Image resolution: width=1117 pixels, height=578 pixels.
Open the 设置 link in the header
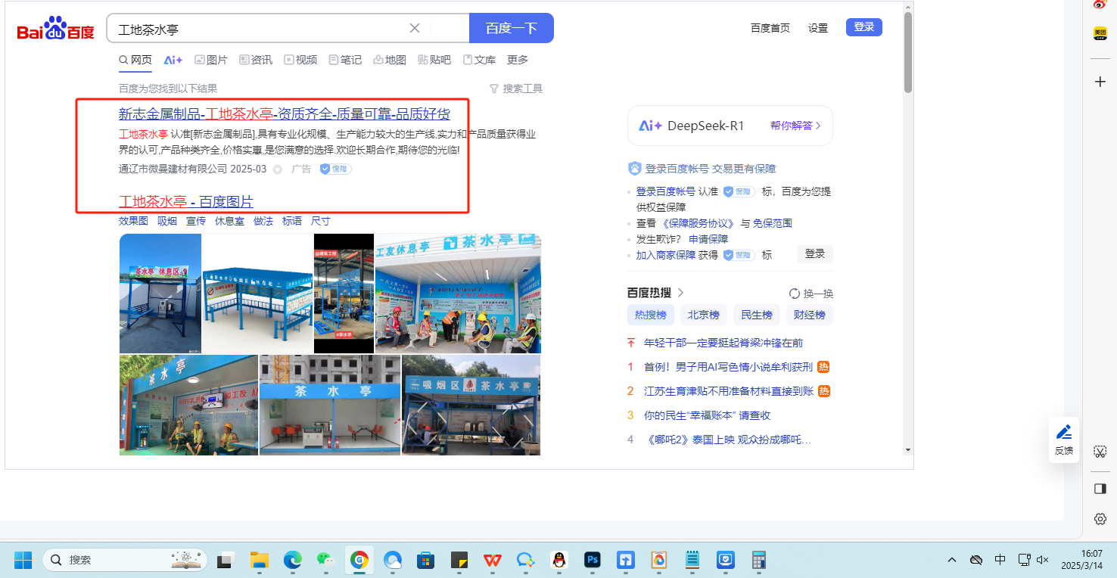[x=818, y=28]
